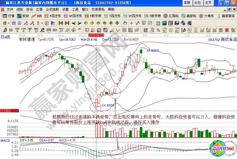The width and height of the screenshot is (237, 159).
Task: Open the 交易委托 menu
Action: [98, 9]
